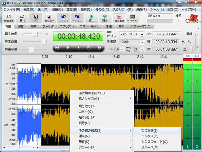This screenshot has height=152, width=202.
Task: Switch to the 録音 tab
Action: coord(21,27)
